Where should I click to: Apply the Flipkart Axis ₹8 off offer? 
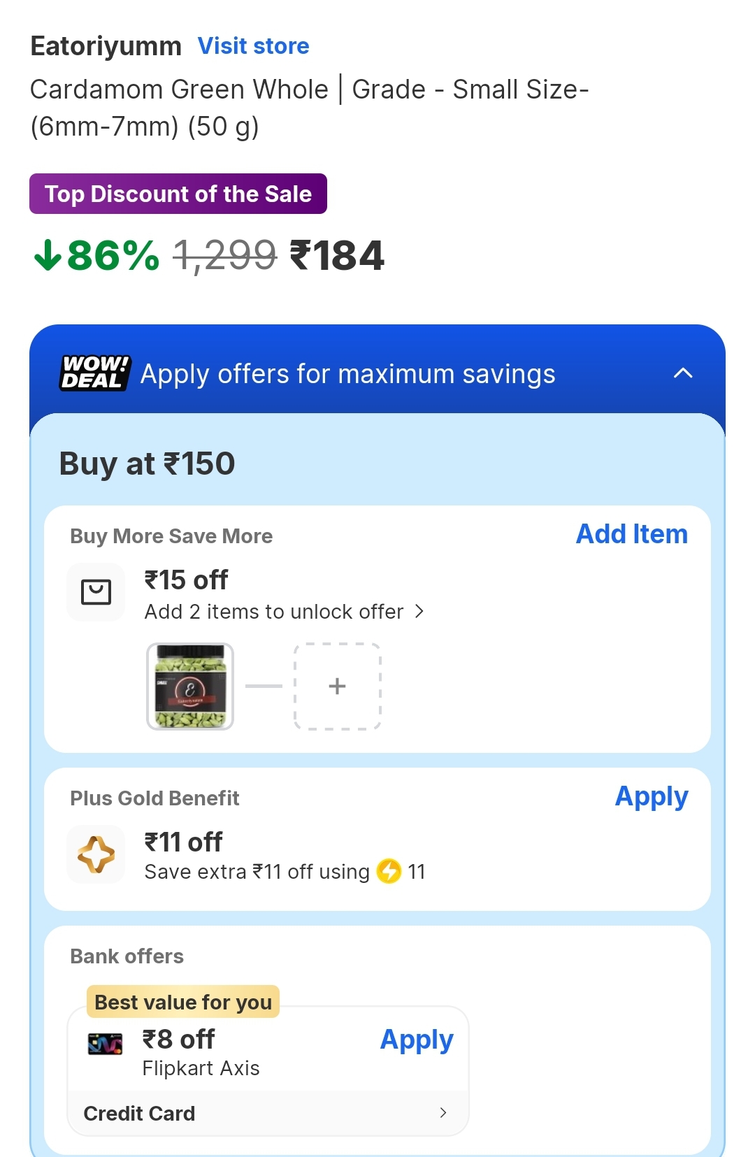pos(416,1040)
